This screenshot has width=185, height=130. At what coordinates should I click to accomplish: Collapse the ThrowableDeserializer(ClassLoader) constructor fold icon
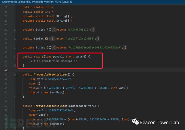[x=16, y=106]
